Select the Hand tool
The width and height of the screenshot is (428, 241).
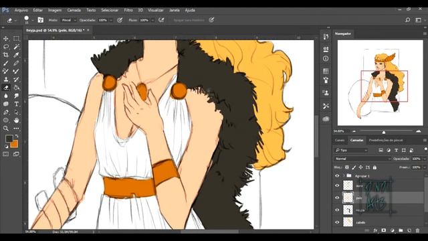[16, 120]
